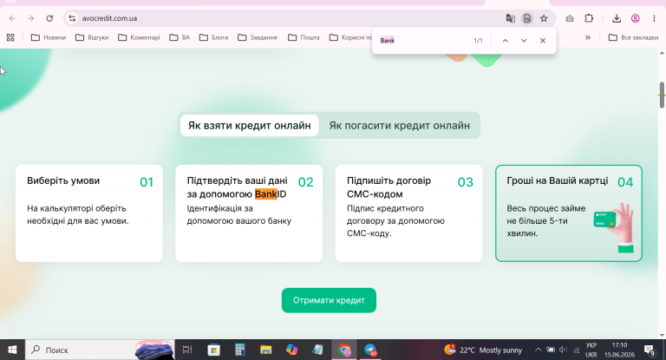Open the weather widget 22°C Mostly sunny

click(483, 350)
